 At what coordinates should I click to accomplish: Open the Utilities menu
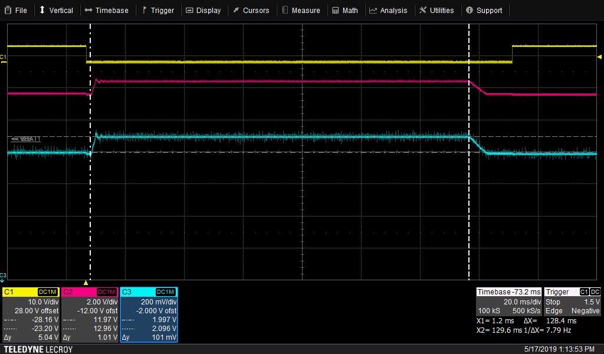[x=437, y=11]
